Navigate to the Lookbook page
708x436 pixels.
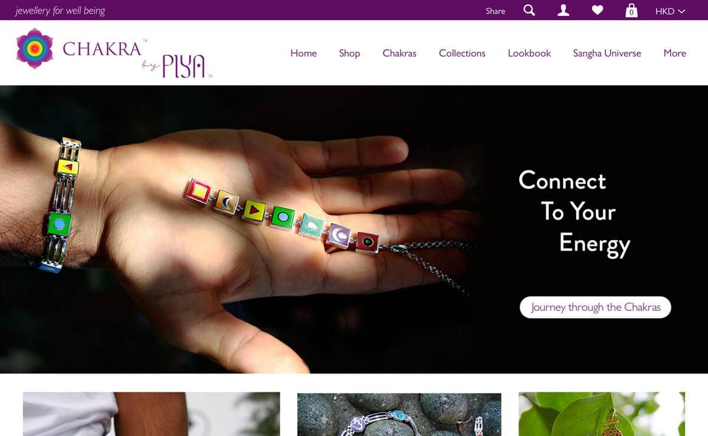[529, 53]
